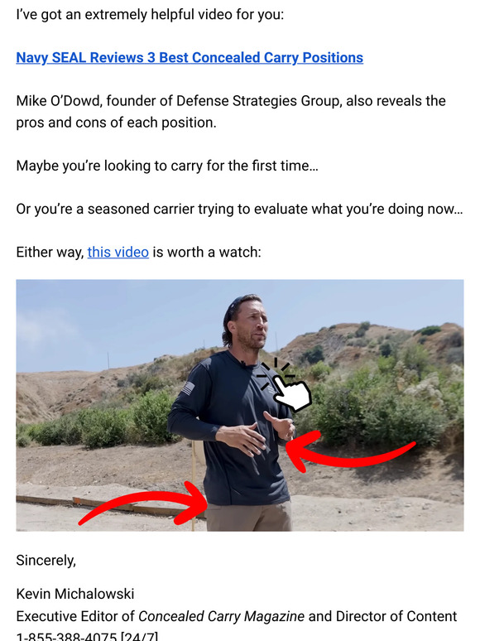480x641 pixels.
Task: Follow the "this video" hyperlink
Action: [118, 253]
